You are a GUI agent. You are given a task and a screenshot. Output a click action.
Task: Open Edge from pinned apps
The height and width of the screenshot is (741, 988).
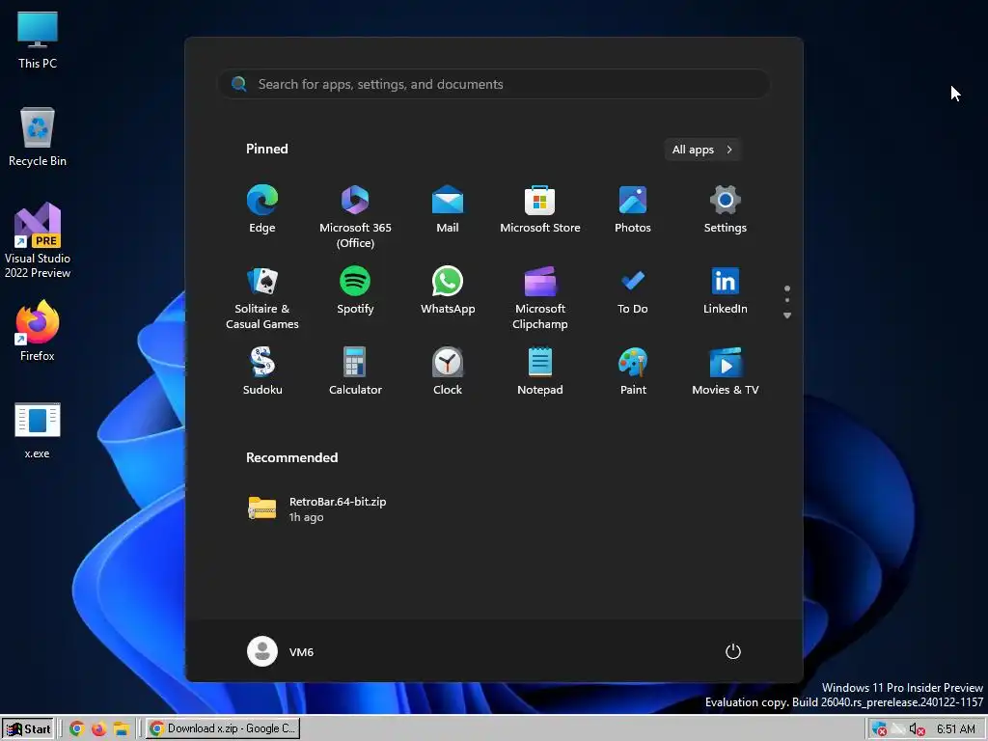pos(262,209)
